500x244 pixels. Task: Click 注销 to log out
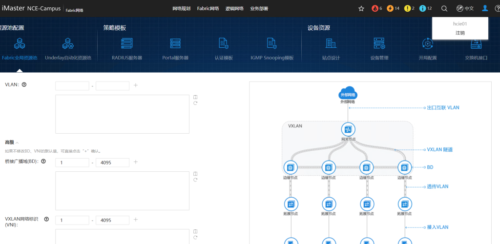460,33
